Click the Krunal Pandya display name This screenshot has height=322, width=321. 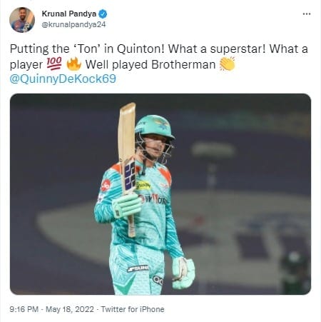pyautogui.click(x=69, y=14)
